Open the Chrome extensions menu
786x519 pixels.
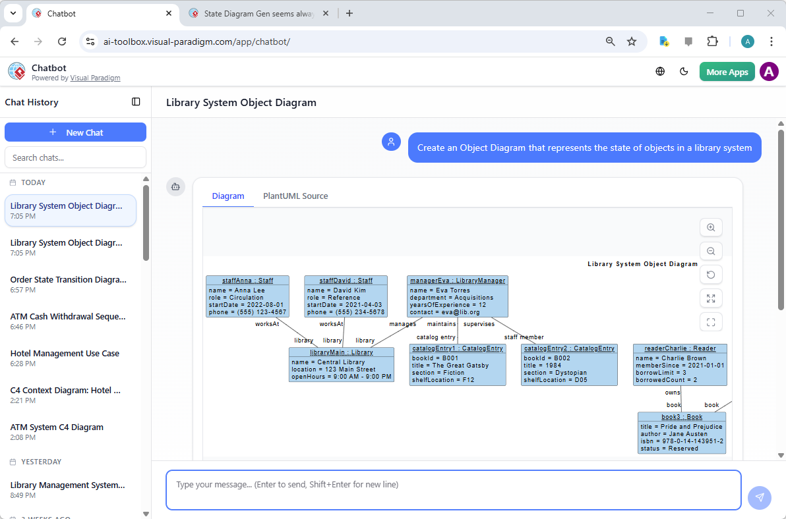coord(713,41)
